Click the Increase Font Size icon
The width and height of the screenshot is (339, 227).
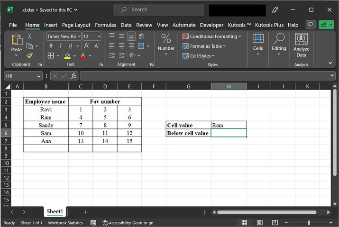[x=87, y=46]
